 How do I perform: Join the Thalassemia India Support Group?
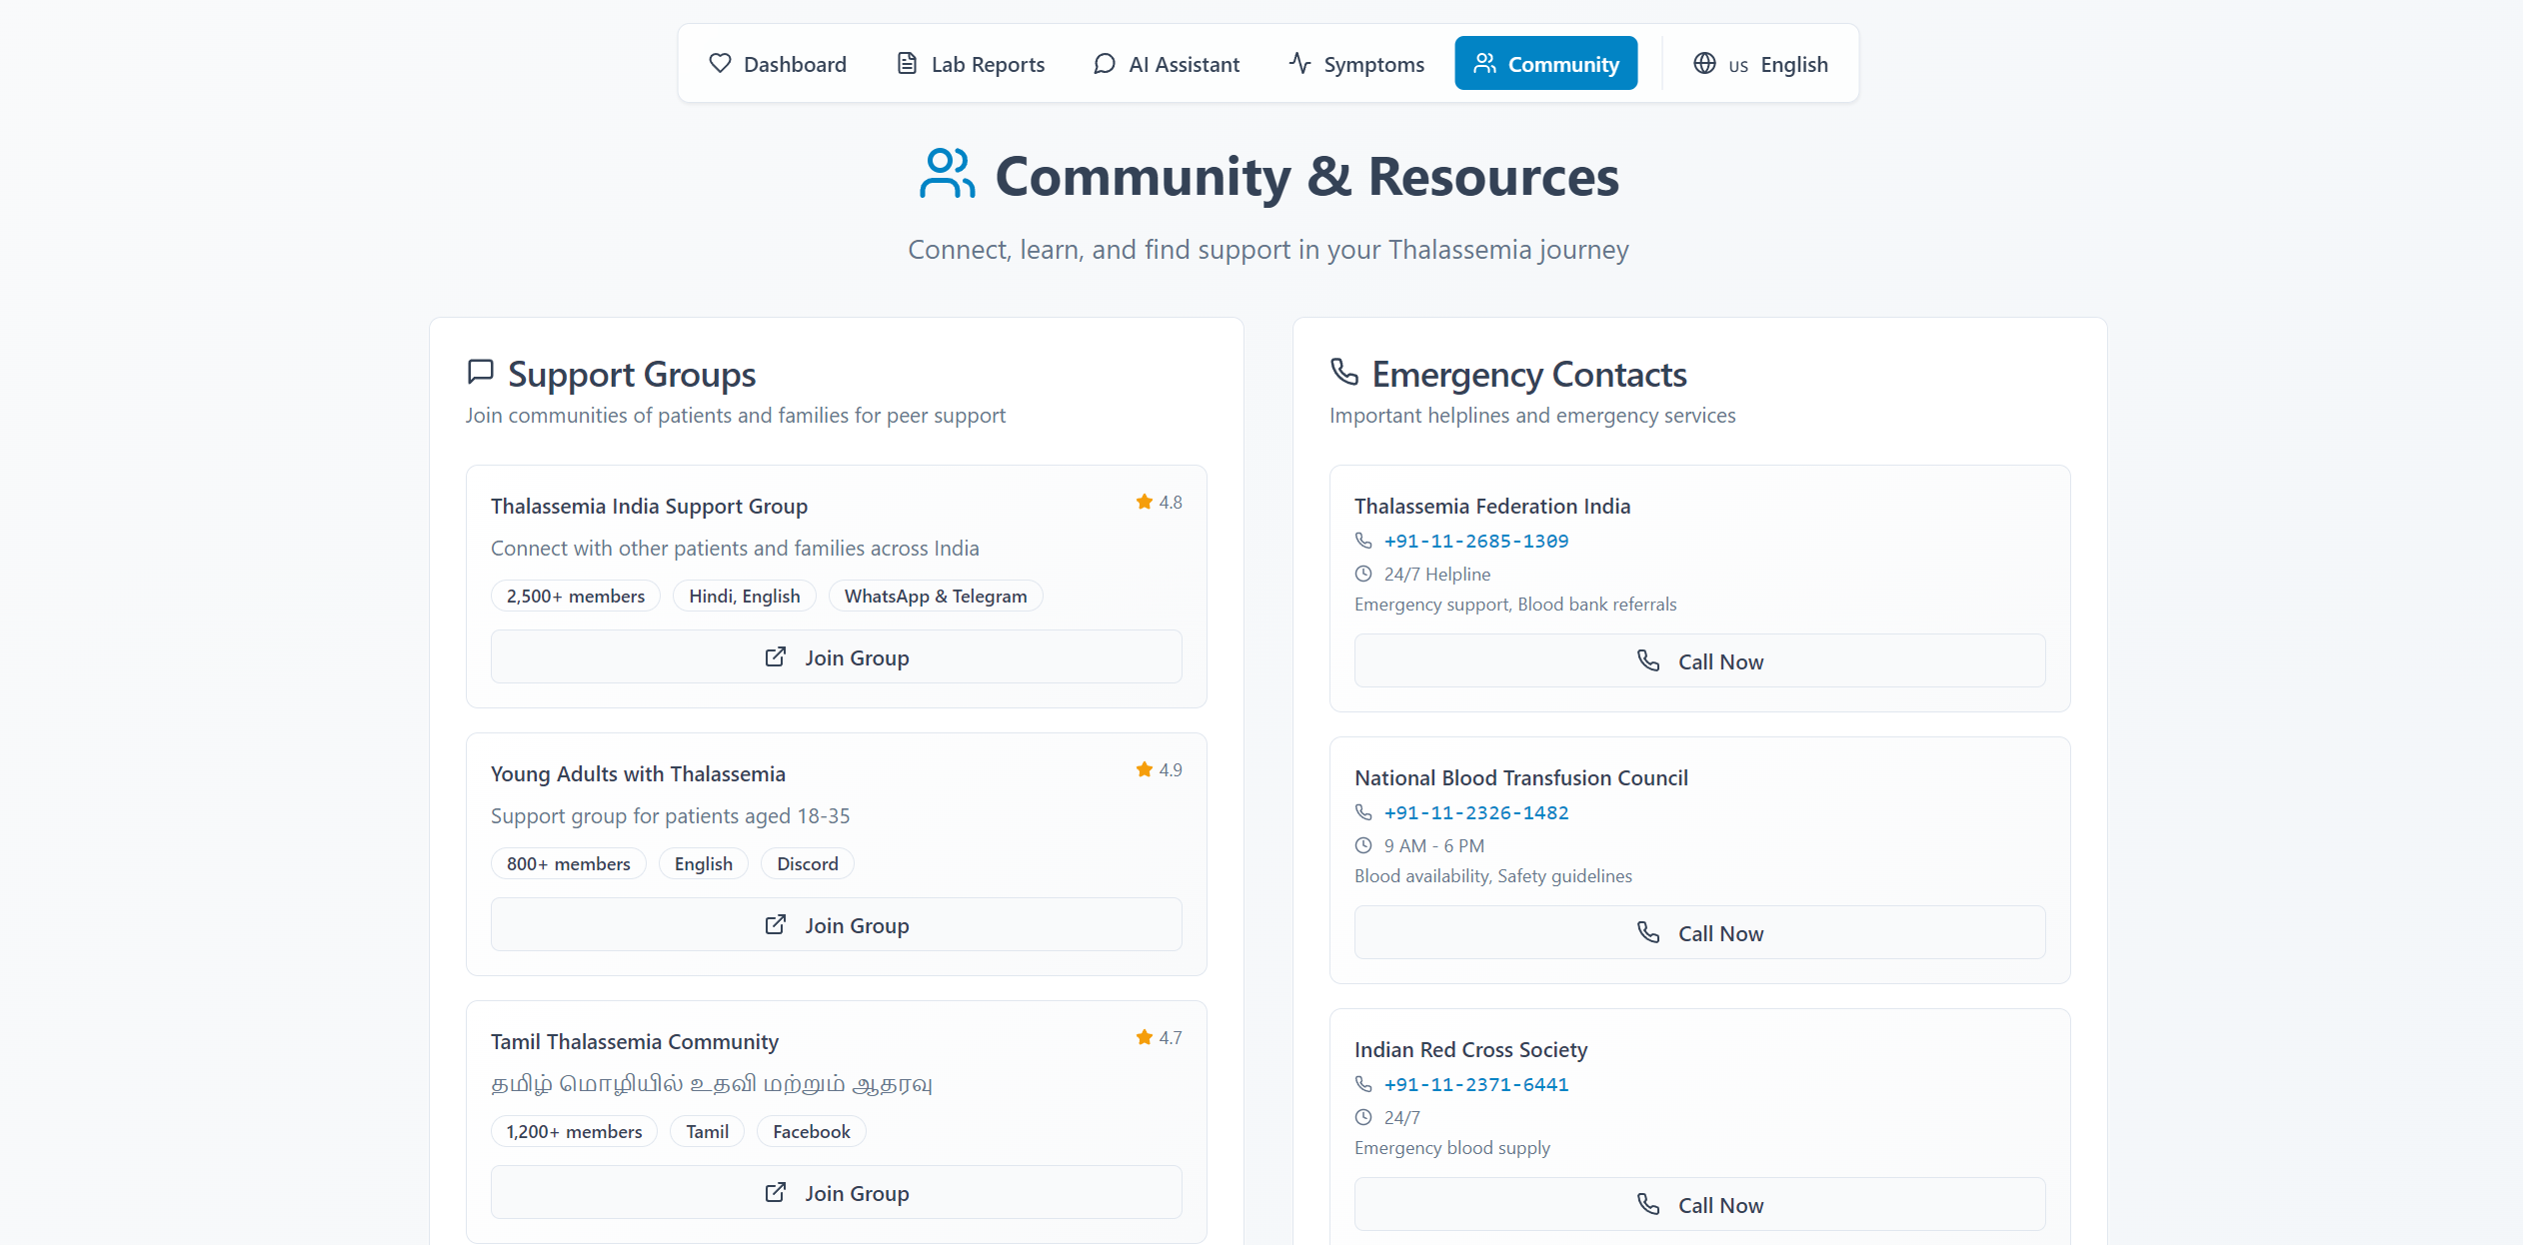pos(836,657)
